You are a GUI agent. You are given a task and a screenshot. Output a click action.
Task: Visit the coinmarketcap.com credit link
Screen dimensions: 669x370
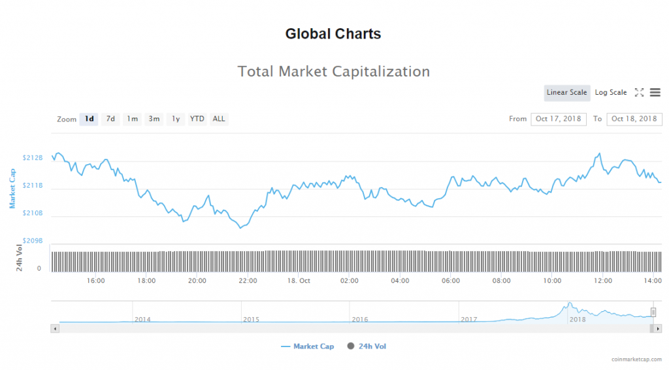[637, 360]
